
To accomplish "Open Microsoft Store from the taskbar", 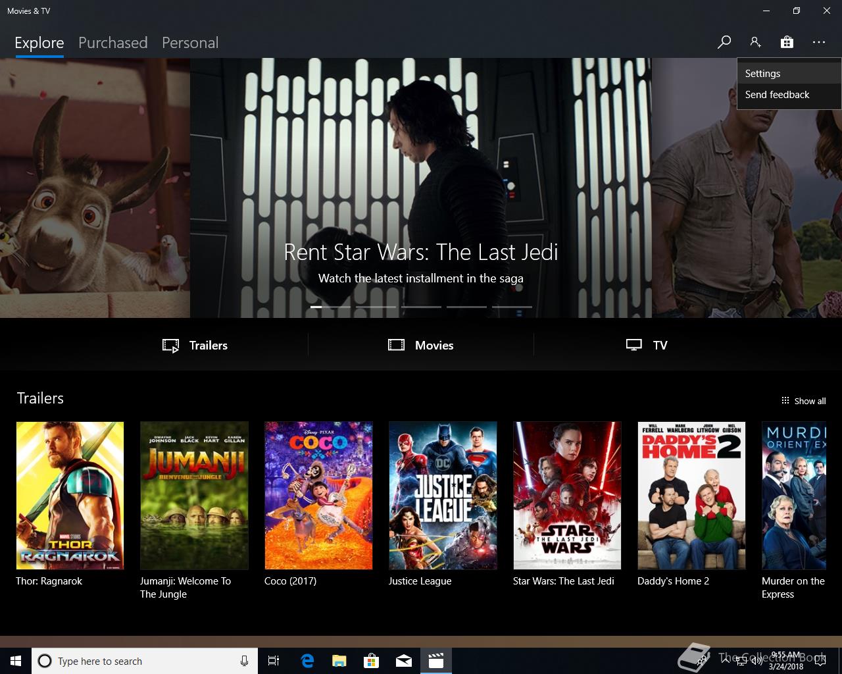I will pyautogui.click(x=372, y=661).
